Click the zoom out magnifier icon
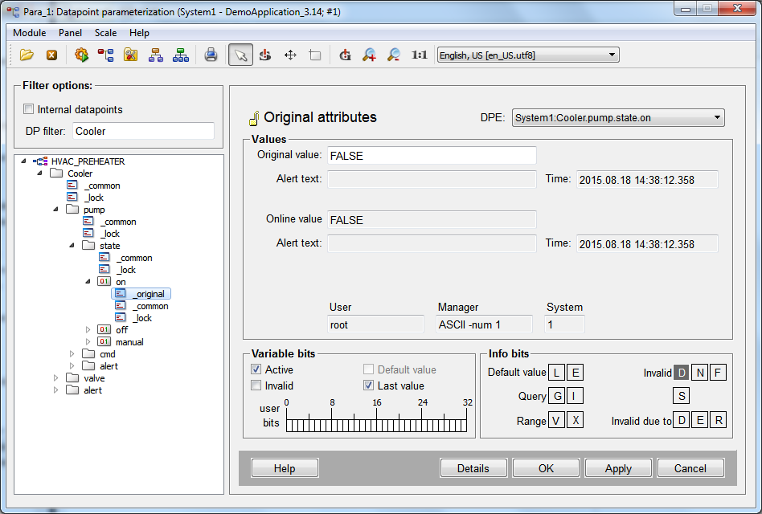This screenshot has width=762, height=514. [x=394, y=55]
